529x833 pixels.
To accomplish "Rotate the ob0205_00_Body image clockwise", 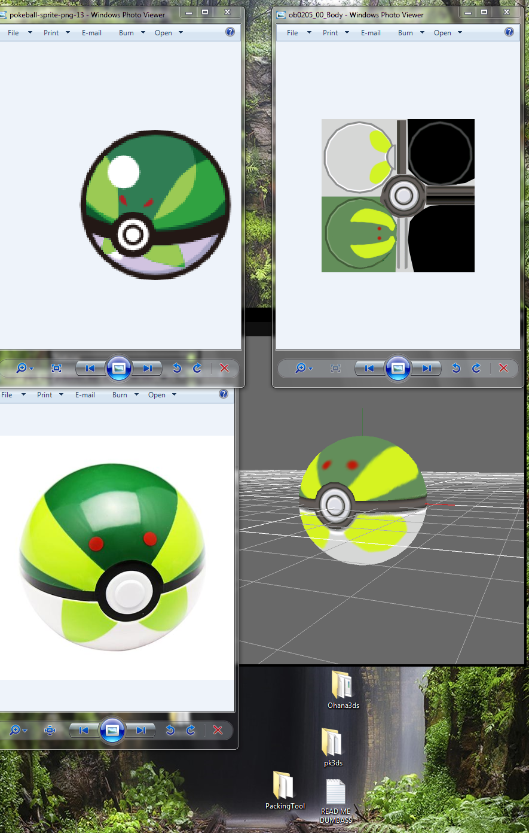I will (476, 368).
